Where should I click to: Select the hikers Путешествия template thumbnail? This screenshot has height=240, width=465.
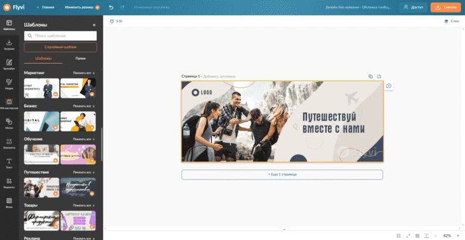pyautogui.click(x=41, y=187)
